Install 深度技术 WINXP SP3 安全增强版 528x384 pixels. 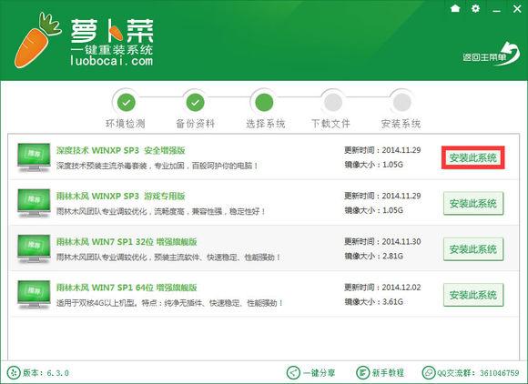[x=473, y=157]
